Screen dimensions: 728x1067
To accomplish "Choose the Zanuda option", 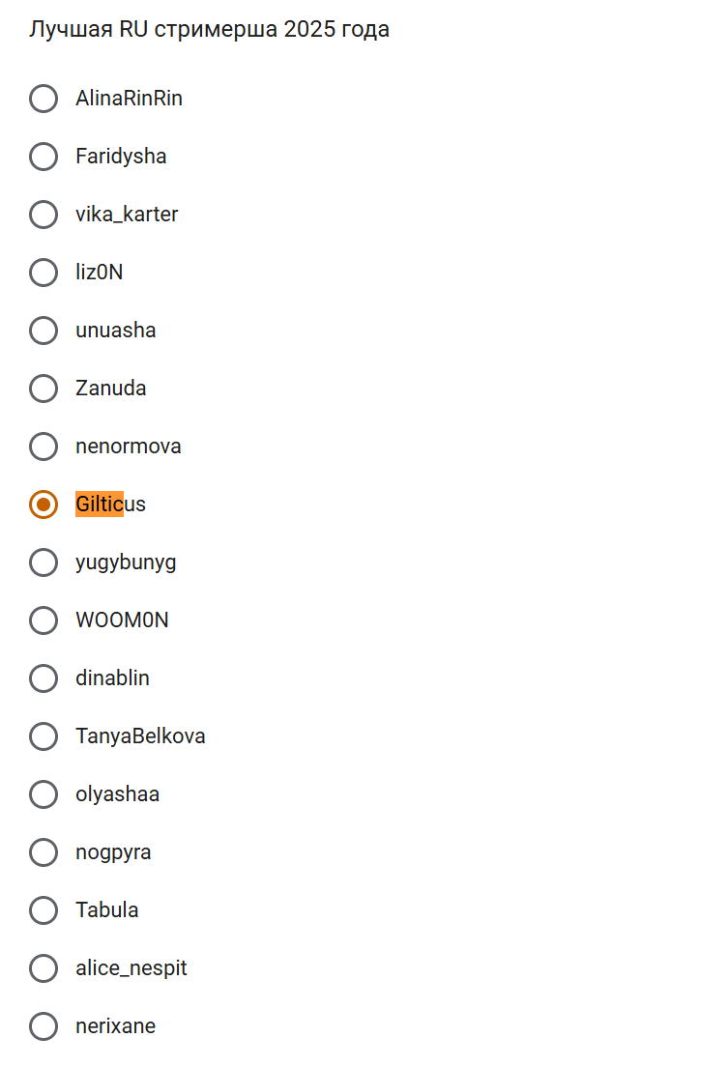I will pyautogui.click(x=44, y=389).
